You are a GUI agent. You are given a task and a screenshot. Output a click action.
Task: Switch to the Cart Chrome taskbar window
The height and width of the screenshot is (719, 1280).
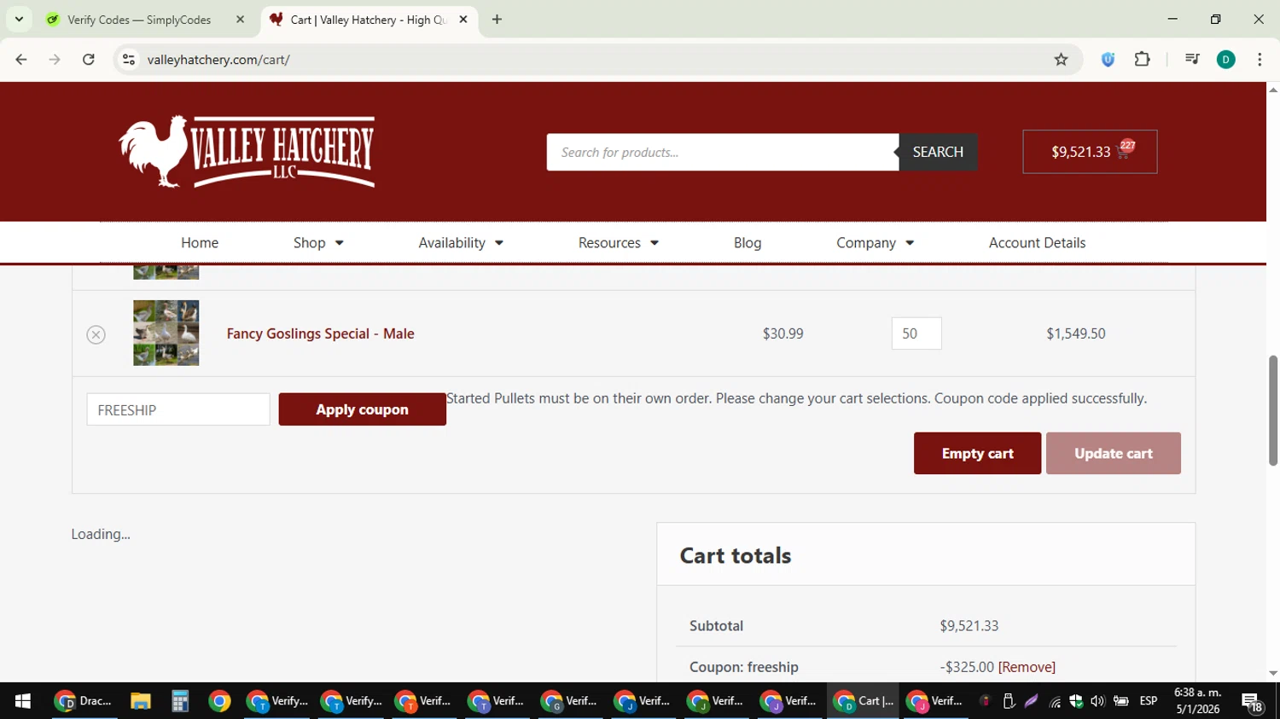pos(863,701)
